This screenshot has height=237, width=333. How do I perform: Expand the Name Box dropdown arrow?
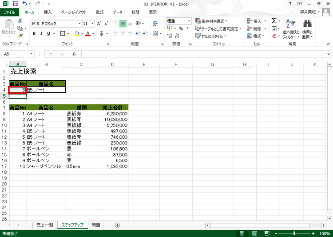[x=32, y=54]
